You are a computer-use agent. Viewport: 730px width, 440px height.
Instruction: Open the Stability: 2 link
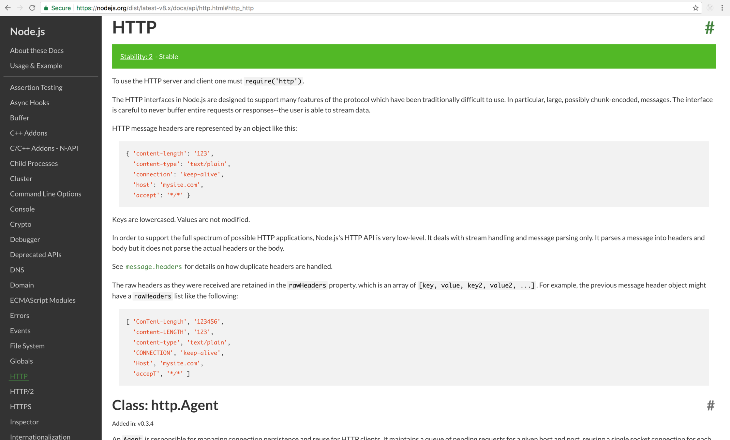[x=136, y=56]
